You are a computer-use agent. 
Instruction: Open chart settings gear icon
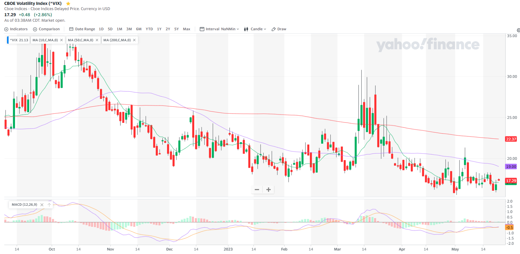pos(518,30)
